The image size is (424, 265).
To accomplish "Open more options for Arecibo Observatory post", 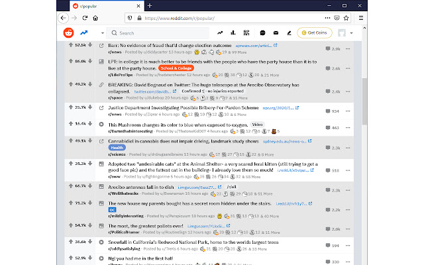I will point(348,91).
